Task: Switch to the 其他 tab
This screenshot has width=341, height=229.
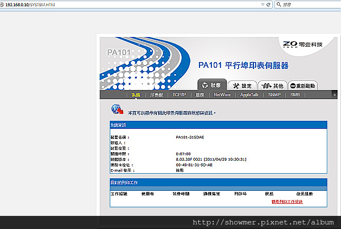Action: (272, 85)
